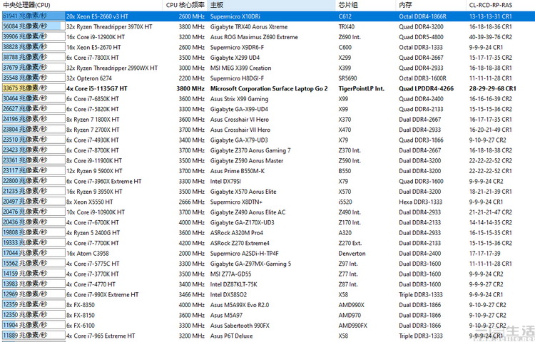Select the 8x FX-8350 entry

point(81,305)
